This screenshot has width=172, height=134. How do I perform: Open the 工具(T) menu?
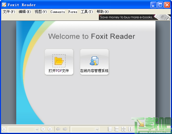coord(87,12)
